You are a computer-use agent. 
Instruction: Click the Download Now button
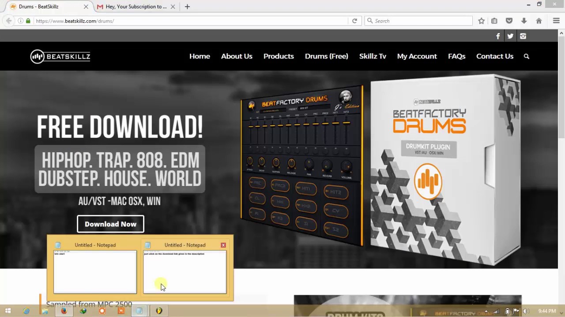110,224
